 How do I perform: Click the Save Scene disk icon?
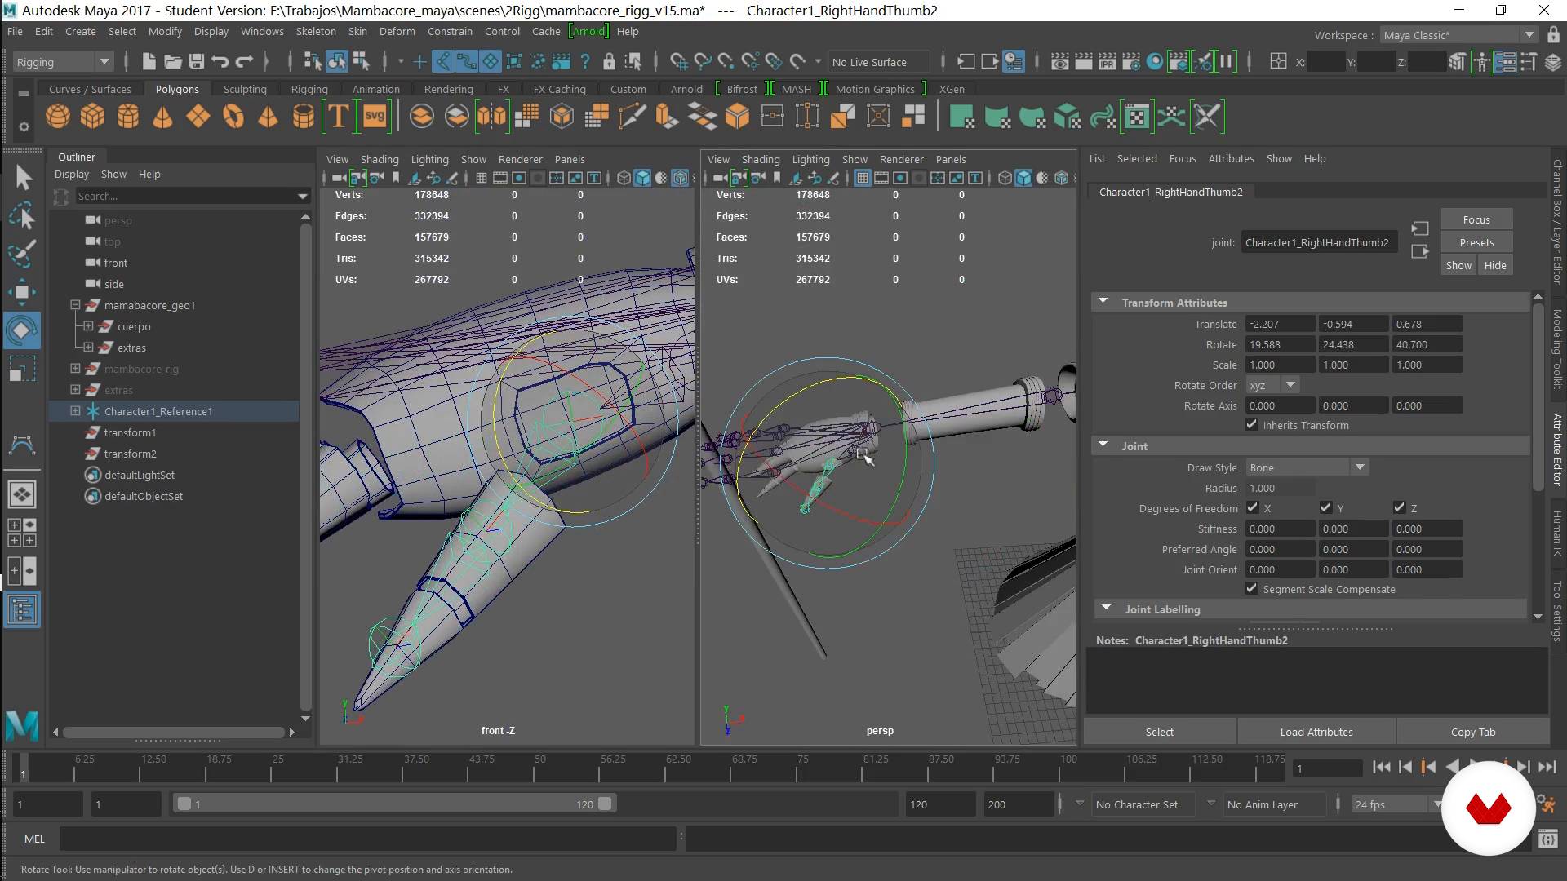click(x=196, y=61)
